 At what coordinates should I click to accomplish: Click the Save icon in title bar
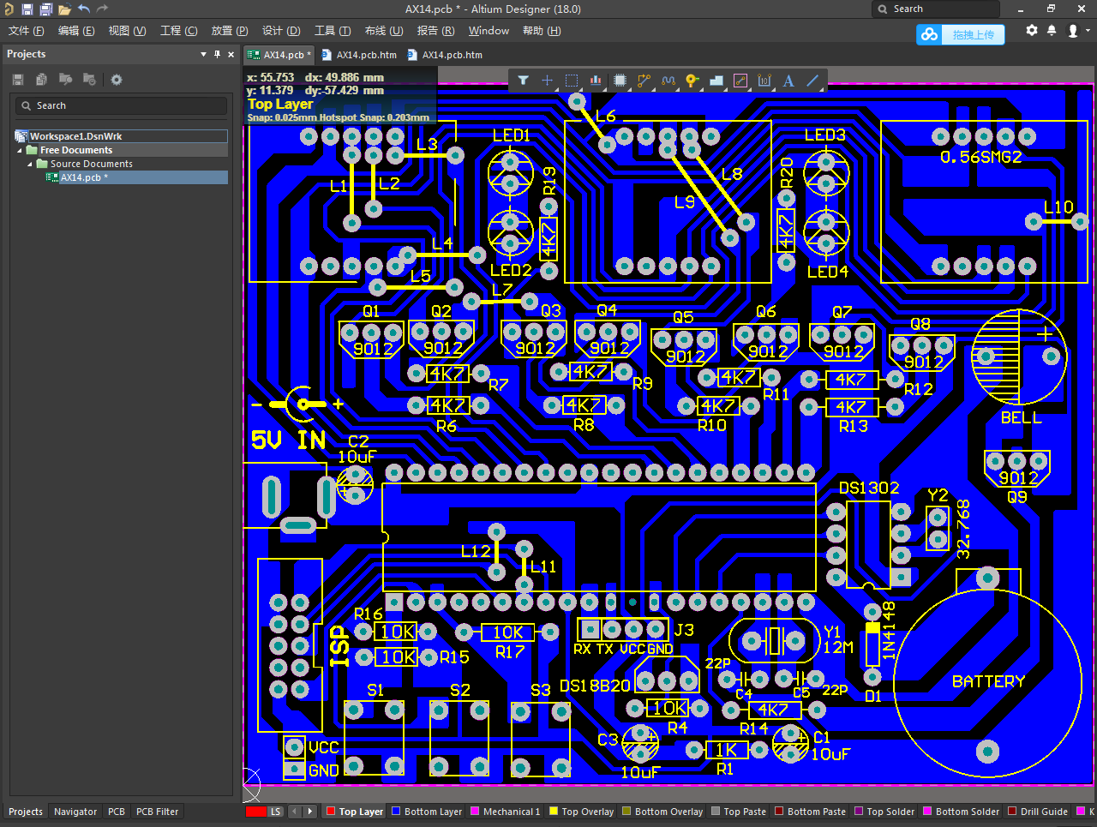click(x=27, y=9)
